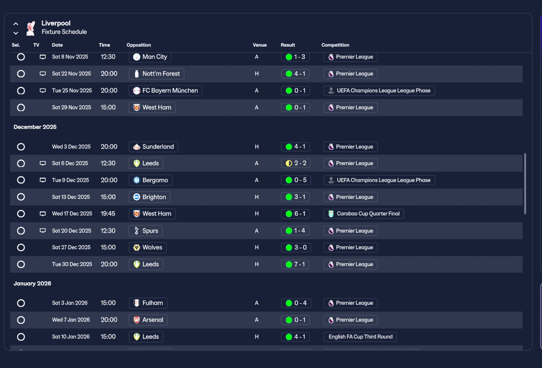
Task: Select the Brighton fixture radio button
Action: tap(21, 197)
